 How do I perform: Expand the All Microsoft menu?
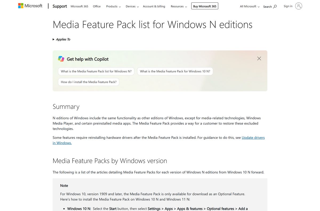coord(250,6)
